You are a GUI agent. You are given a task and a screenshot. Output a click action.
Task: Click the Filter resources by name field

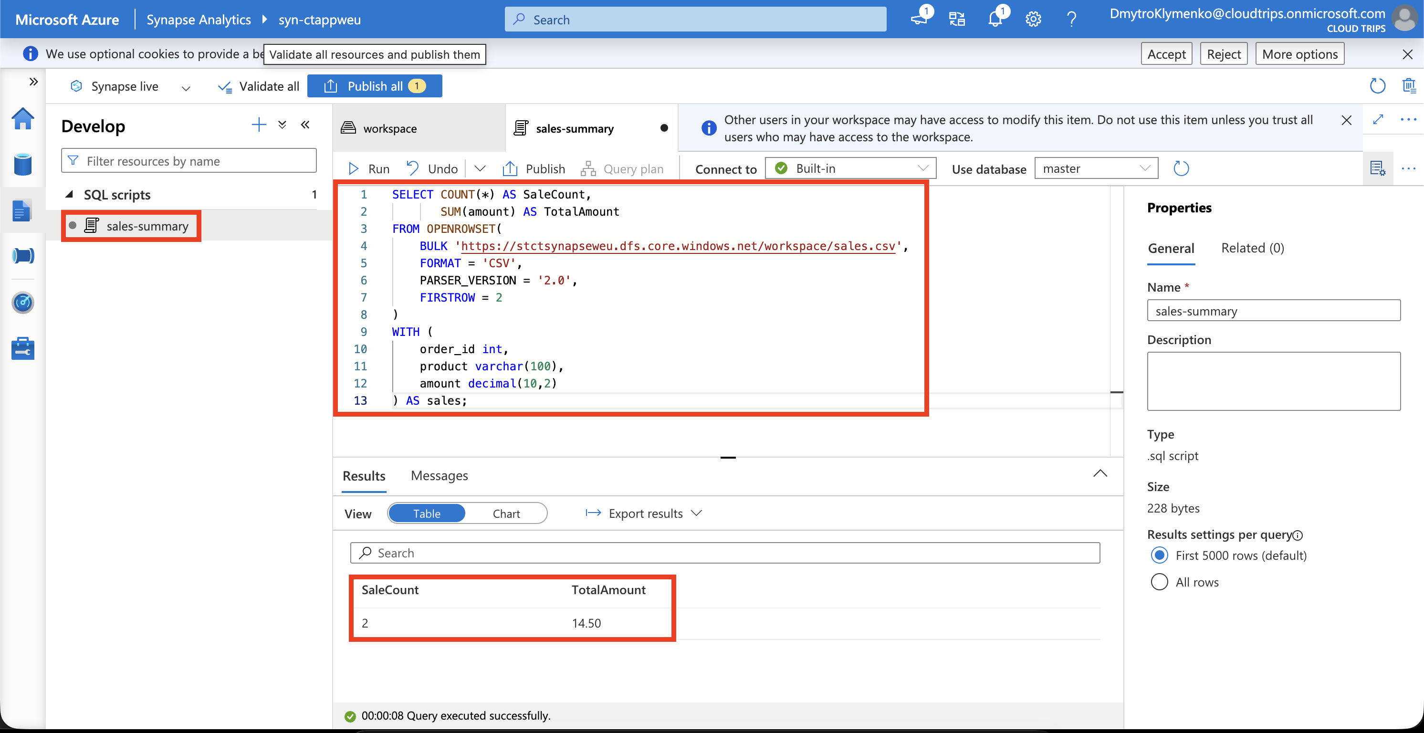point(188,160)
